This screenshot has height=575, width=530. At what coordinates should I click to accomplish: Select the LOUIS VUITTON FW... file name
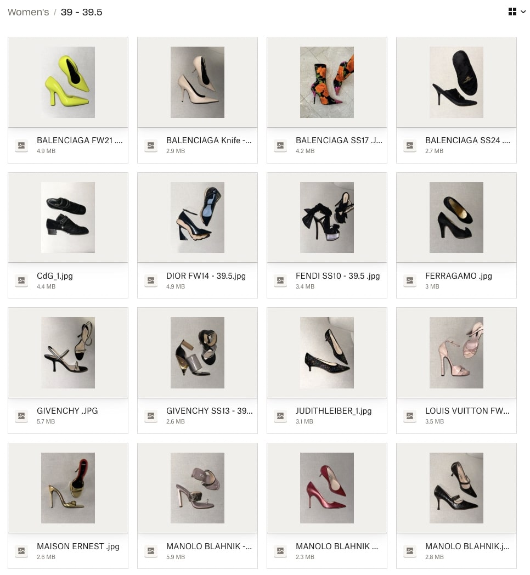(467, 411)
